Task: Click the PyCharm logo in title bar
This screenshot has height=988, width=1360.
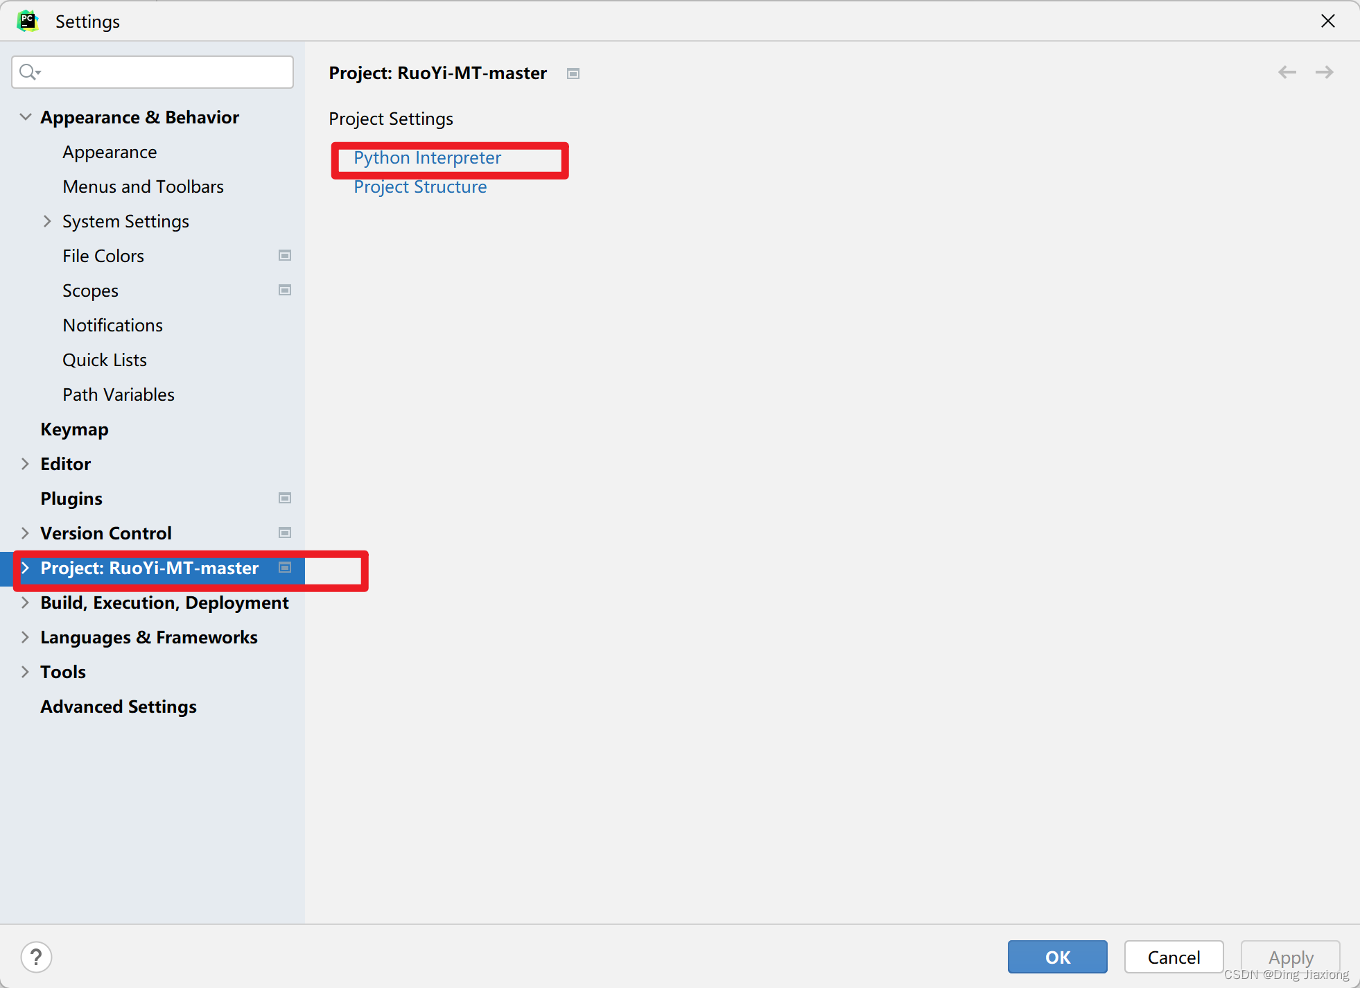Action: click(x=28, y=21)
